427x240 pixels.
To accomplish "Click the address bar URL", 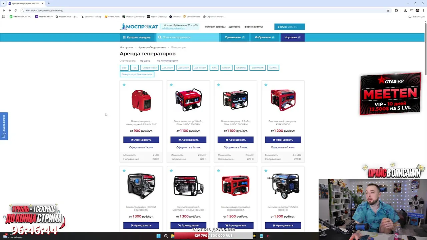I will 45,10.
